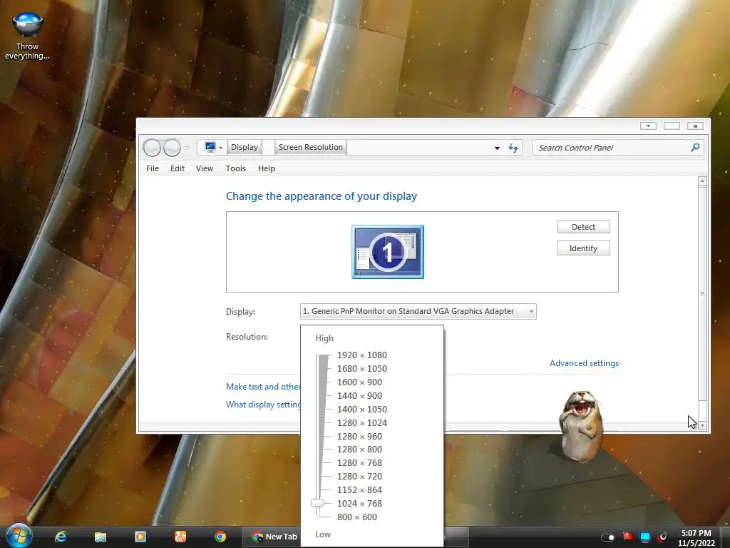The height and width of the screenshot is (548, 730).
Task: Click the Detect button
Action: [x=583, y=227]
